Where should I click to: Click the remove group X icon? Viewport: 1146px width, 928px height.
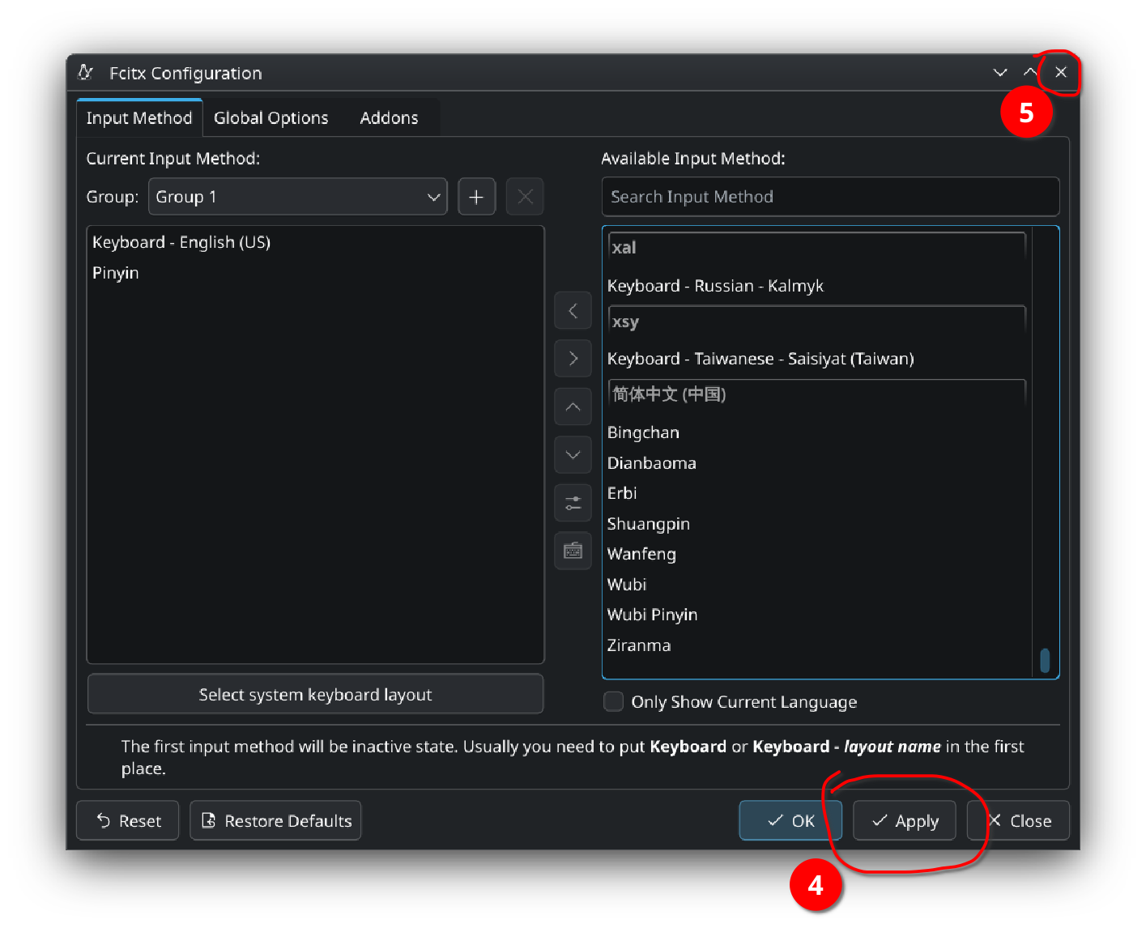pyautogui.click(x=525, y=197)
